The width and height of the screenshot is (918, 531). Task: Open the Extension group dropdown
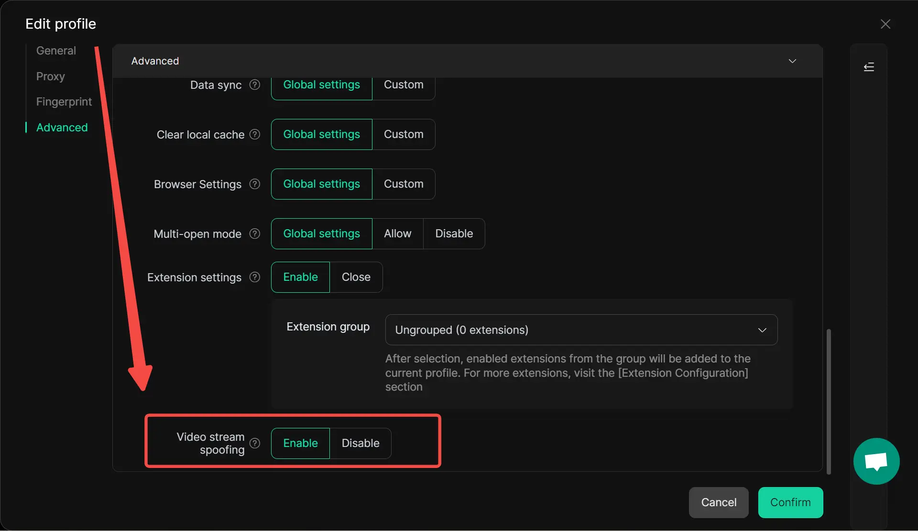(x=581, y=330)
